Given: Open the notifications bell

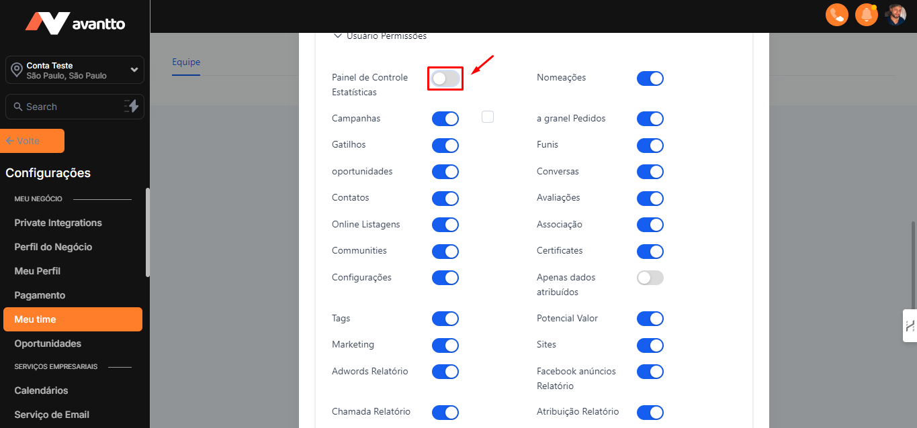Looking at the screenshot, I should [867, 15].
